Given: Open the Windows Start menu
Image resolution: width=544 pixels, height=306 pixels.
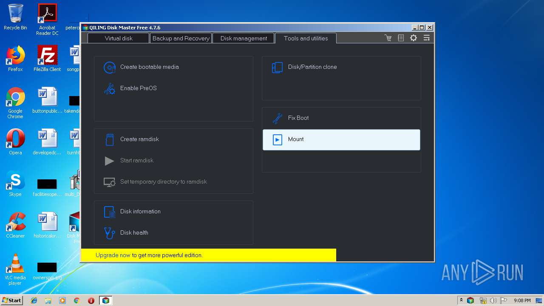Looking at the screenshot, I should pos(11,300).
